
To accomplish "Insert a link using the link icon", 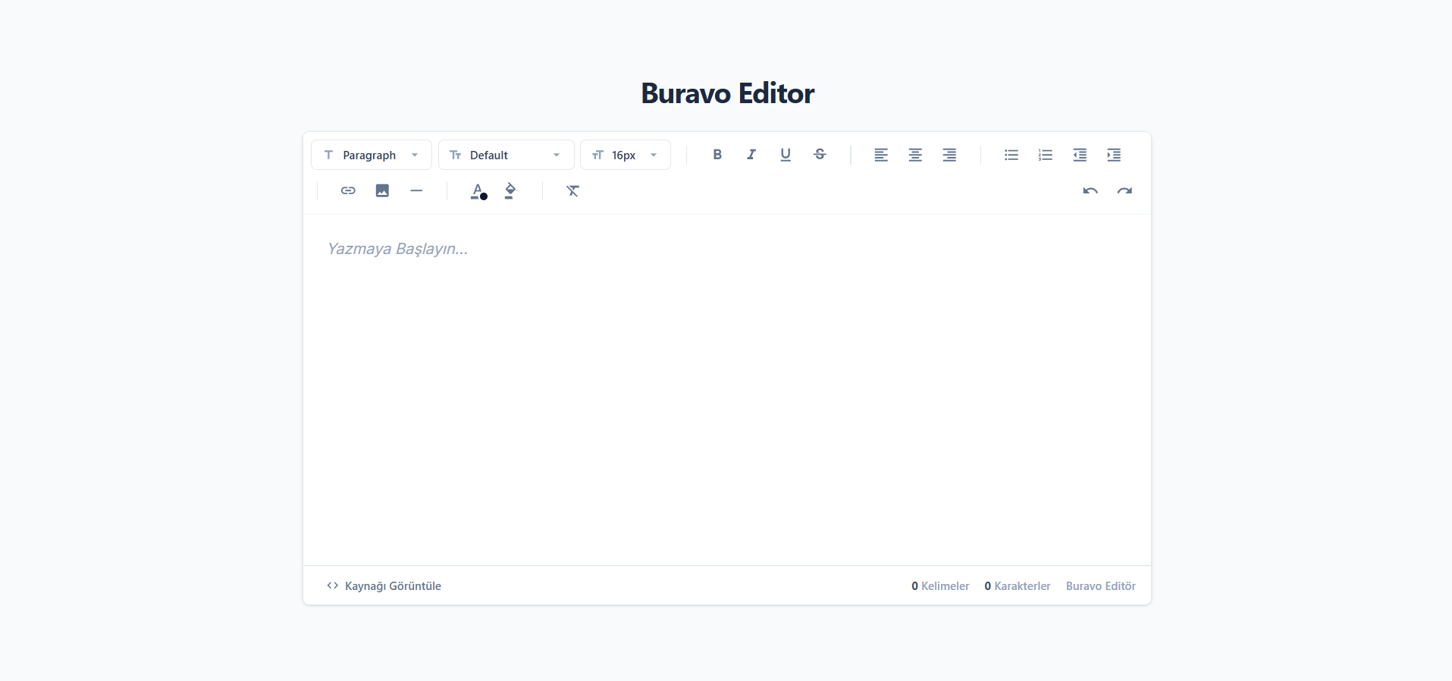I will (x=348, y=190).
